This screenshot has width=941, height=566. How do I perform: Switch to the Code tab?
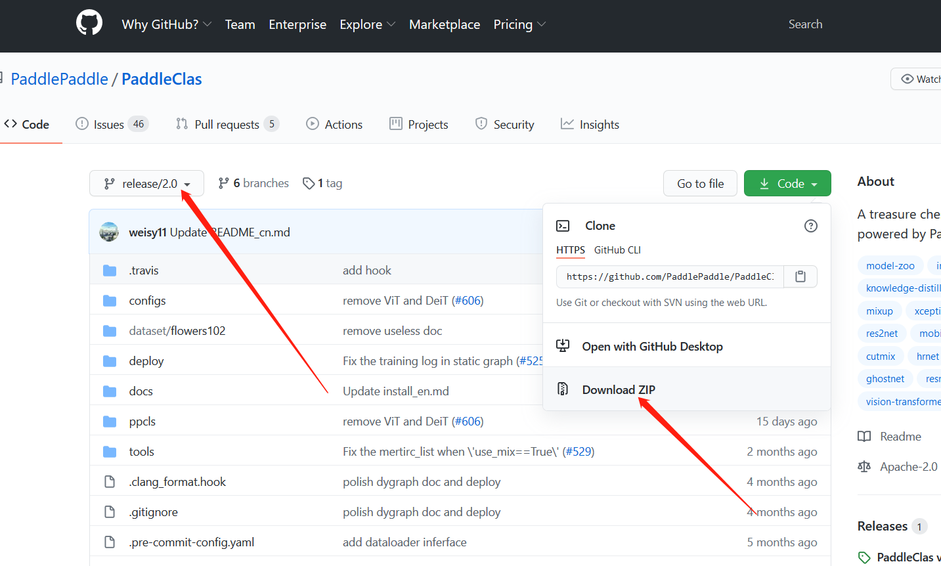27,124
